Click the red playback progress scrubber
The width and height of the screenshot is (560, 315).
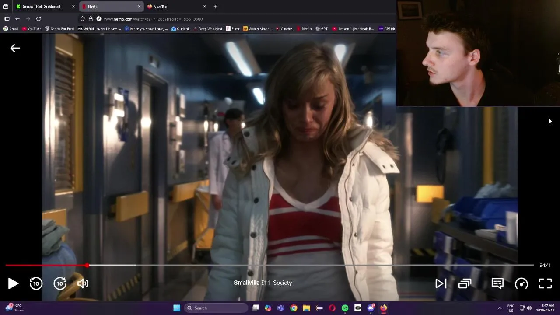(x=87, y=265)
